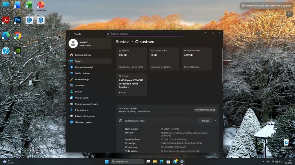Select the DESKTOP-EDAR76I device name value
295x165 pixels.
tap(170, 129)
